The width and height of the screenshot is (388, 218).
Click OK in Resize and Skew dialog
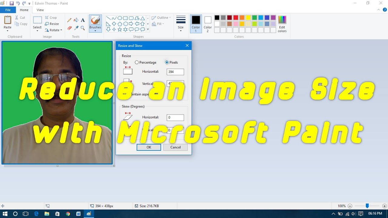149,147
